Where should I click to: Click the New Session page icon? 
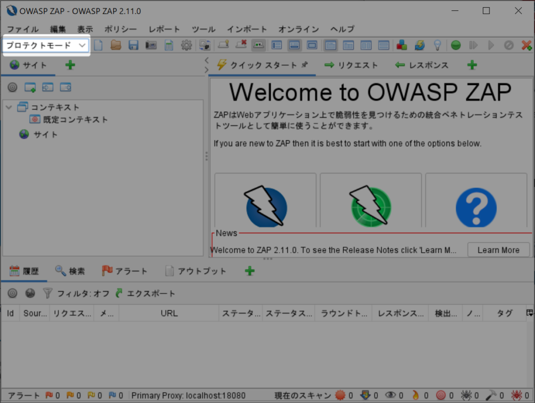point(98,45)
